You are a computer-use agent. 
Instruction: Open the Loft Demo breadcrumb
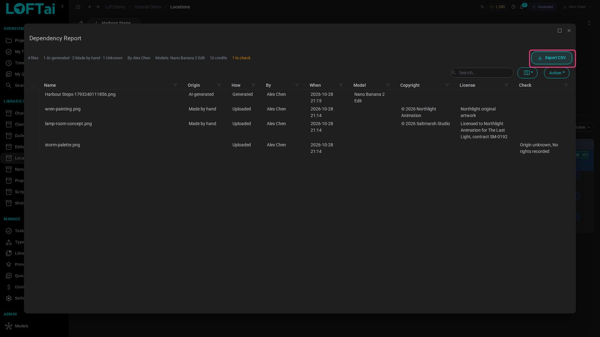point(115,7)
